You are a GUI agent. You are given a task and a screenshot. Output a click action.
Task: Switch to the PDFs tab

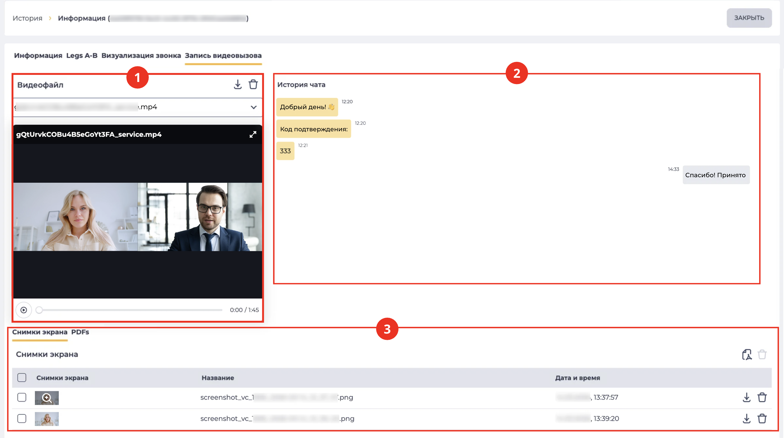(x=80, y=332)
